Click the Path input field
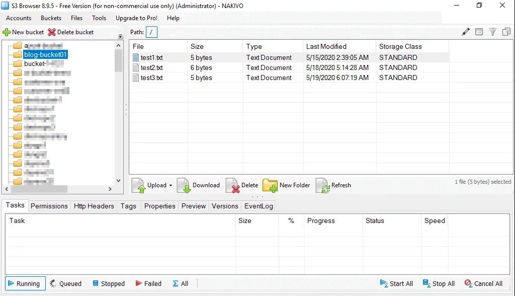This screenshot has width=515, height=296. pos(151,32)
